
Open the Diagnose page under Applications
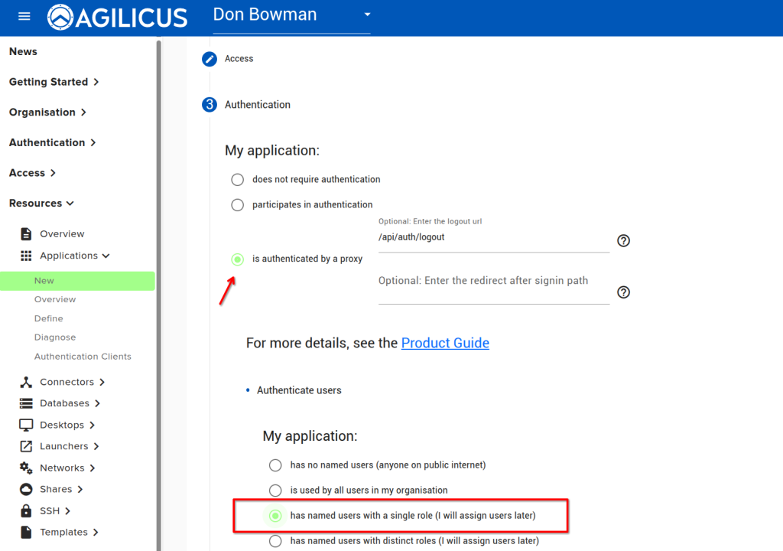pos(55,337)
